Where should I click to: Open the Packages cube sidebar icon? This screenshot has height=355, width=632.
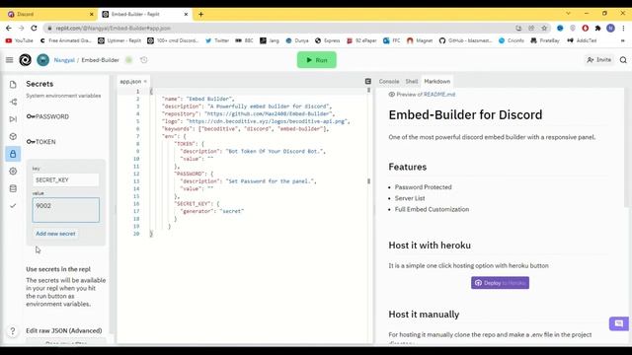click(13, 136)
